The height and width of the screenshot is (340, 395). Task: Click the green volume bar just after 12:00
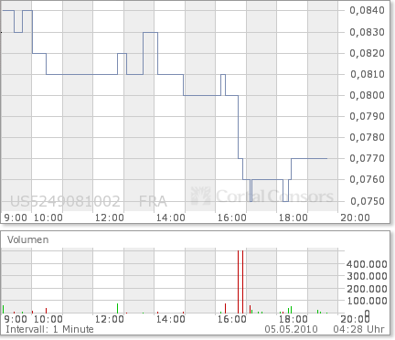click(117, 308)
